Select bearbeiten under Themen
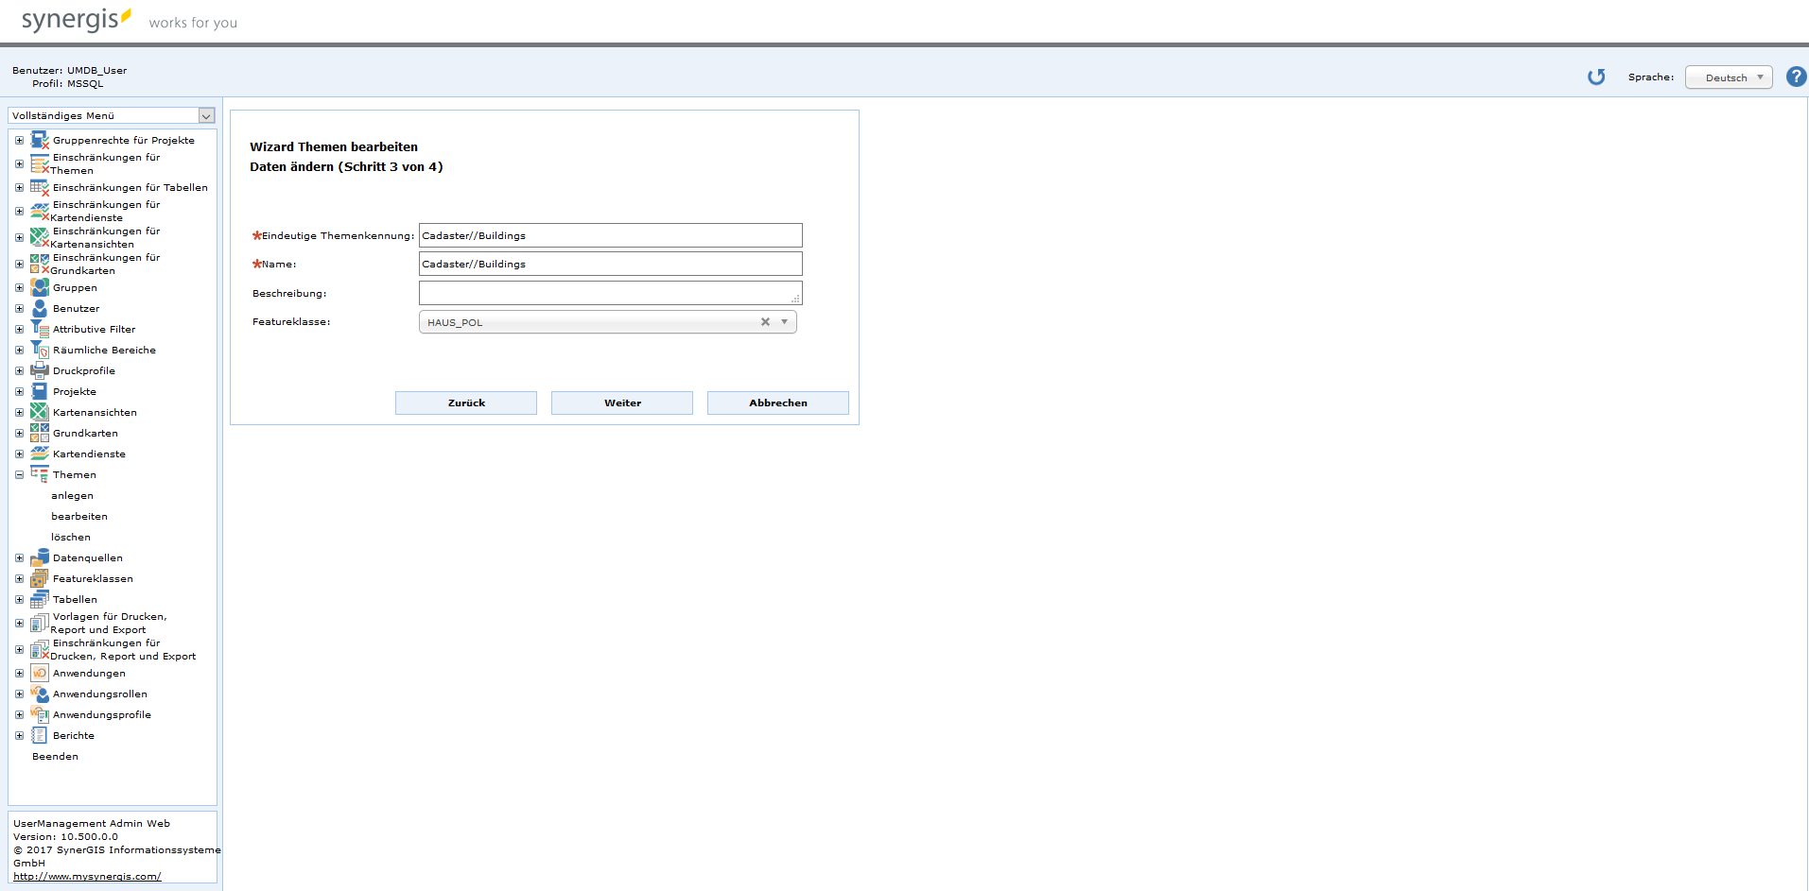The height and width of the screenshot is (891, 1809). [78, 516]
